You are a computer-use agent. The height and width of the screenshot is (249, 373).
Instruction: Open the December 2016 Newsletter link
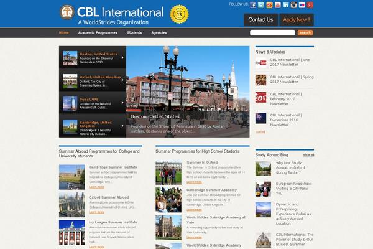[x=286, y=120]
